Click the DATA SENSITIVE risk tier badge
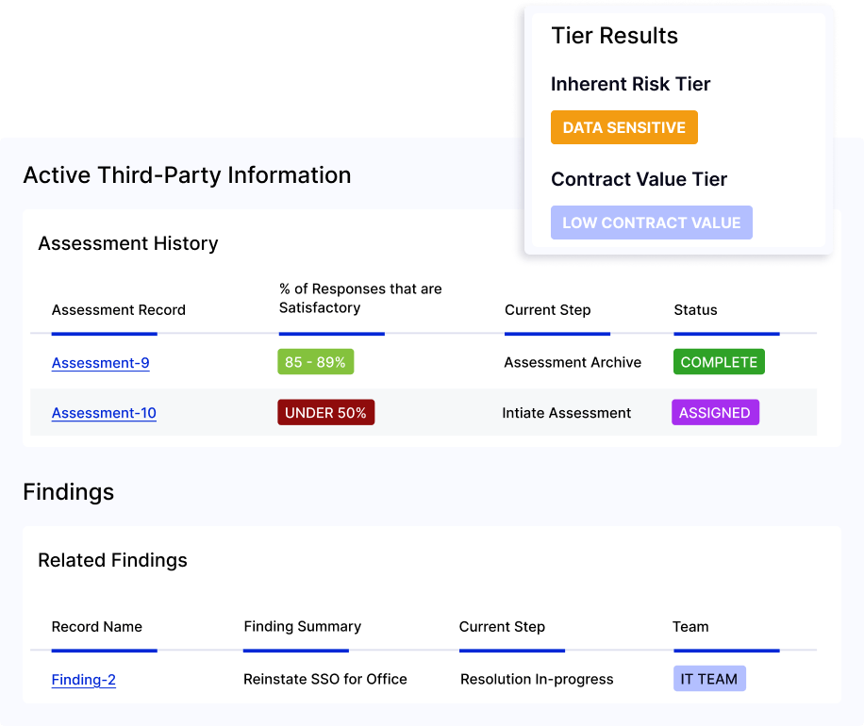The image size is (864, 726). click(x=623, y=127)
